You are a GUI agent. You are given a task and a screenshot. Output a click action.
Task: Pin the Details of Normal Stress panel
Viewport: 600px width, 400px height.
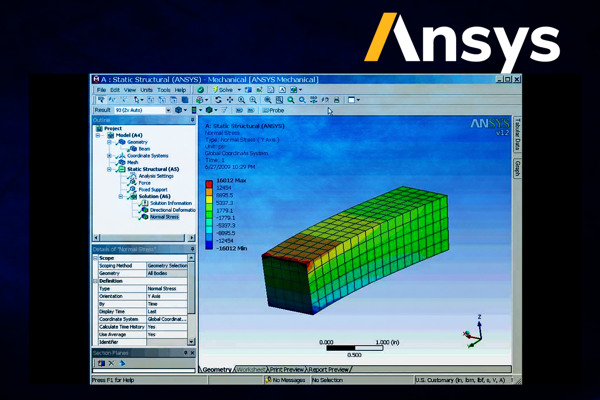tap(192, 249)
